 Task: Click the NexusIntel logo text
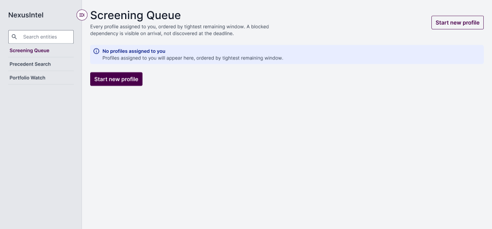(26, 15)
